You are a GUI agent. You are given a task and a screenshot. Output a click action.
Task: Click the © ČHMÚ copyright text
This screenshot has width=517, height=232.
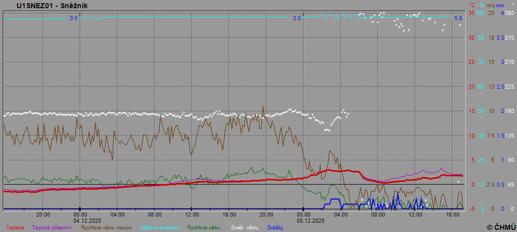coord(500,227)
